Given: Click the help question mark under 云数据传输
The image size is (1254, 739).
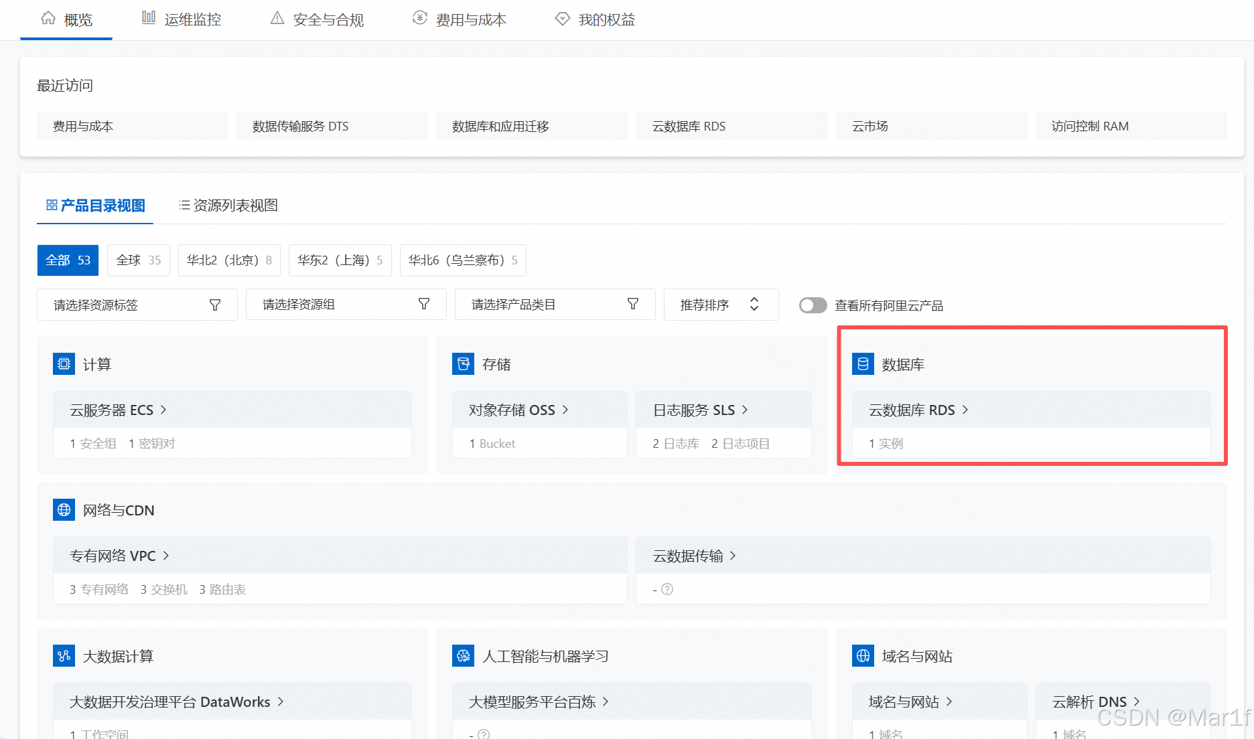Looking at the screenshot, I should tap(667, 590).
